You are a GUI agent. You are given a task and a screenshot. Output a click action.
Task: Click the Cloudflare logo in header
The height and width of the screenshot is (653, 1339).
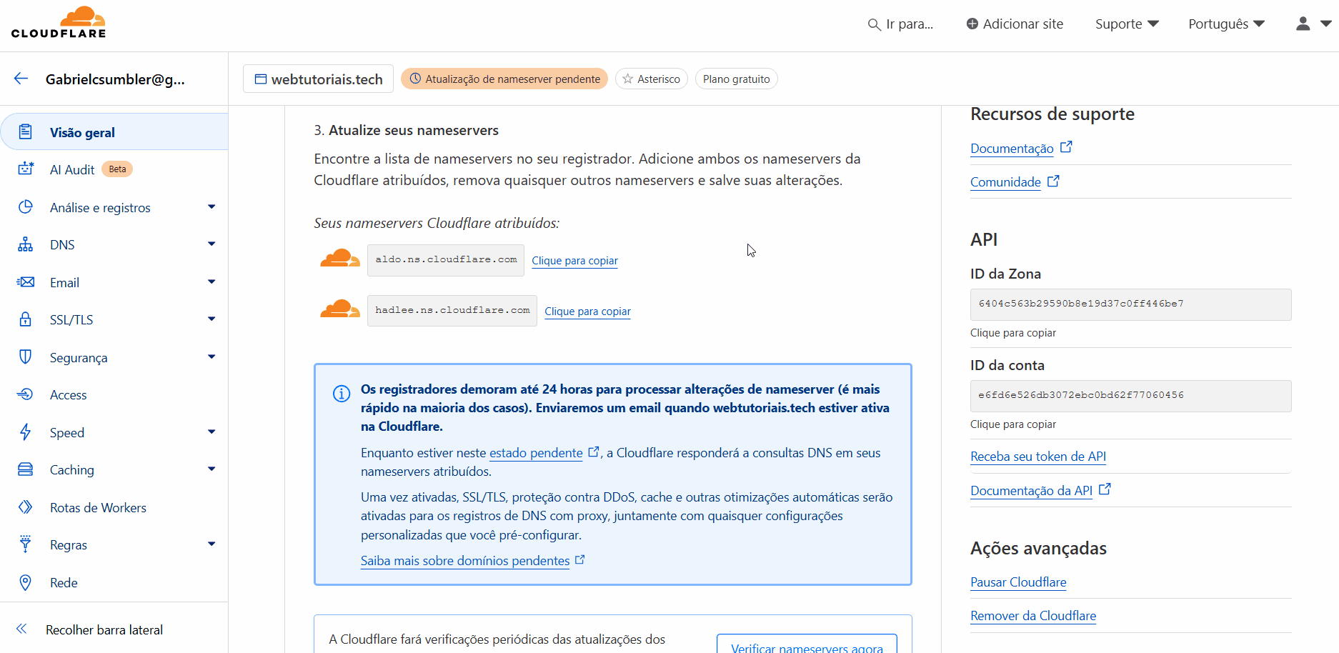[59, 23]
